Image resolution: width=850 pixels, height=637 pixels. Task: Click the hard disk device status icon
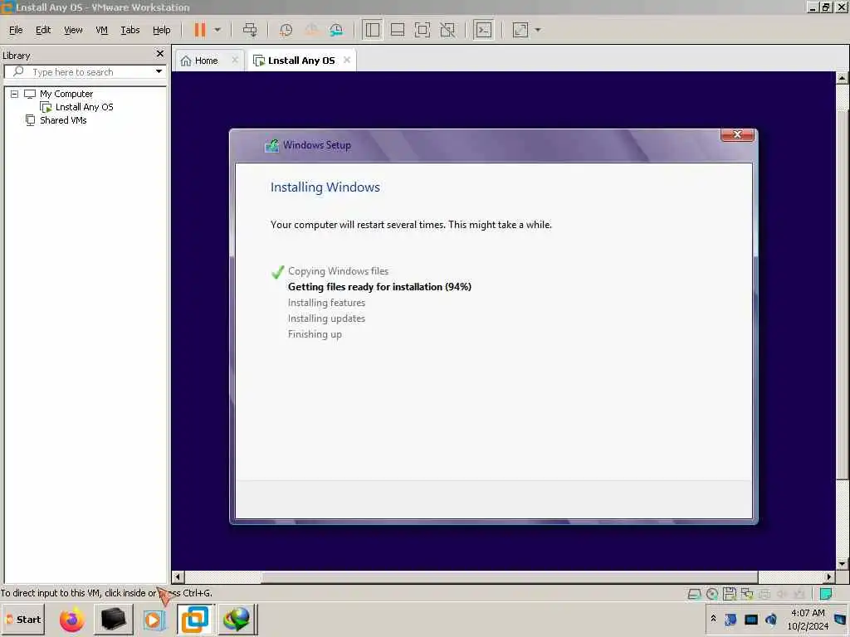tap(694, 594)
